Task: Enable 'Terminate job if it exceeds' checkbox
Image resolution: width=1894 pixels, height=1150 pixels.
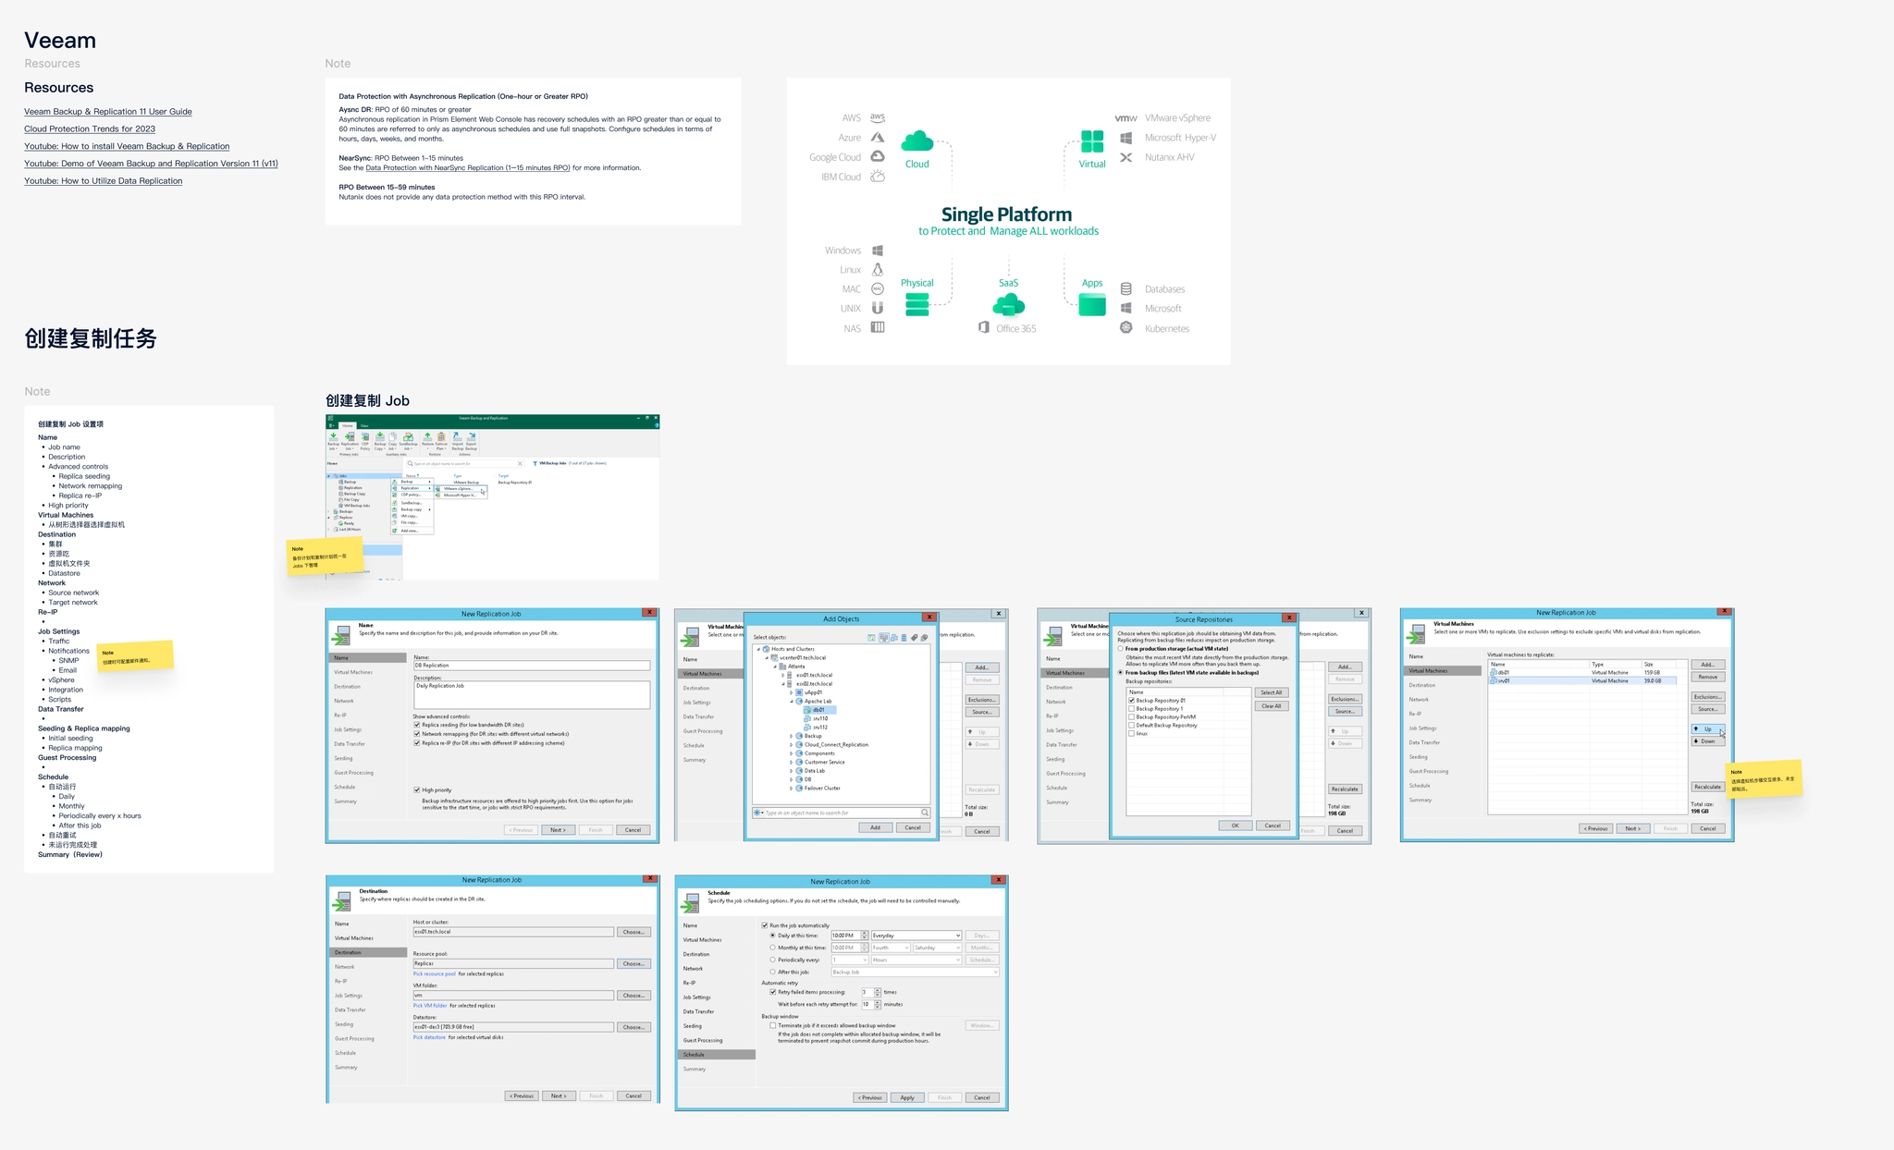Action: (x=773, y=1025)
